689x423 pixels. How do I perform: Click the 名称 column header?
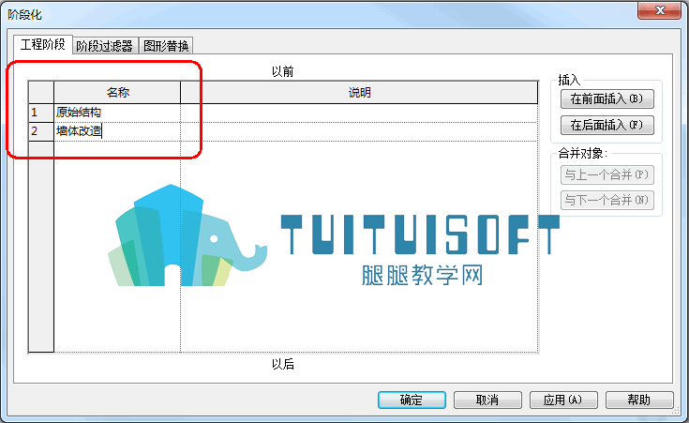(x=117, y=92)
